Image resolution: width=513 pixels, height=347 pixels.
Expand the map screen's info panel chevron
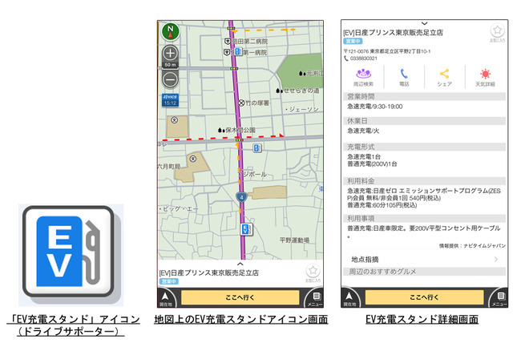tap(240, 264)
